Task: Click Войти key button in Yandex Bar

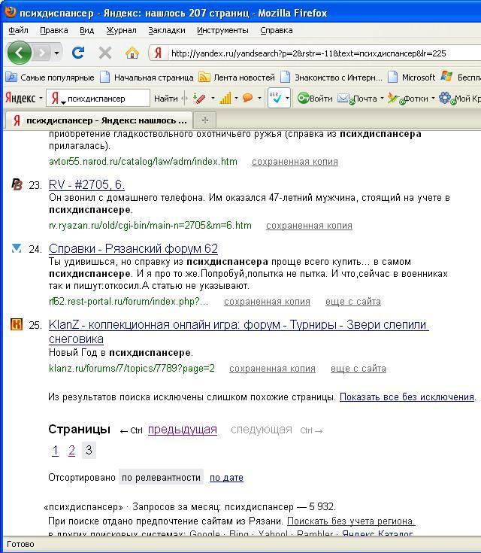Action: tap(315, 98)
